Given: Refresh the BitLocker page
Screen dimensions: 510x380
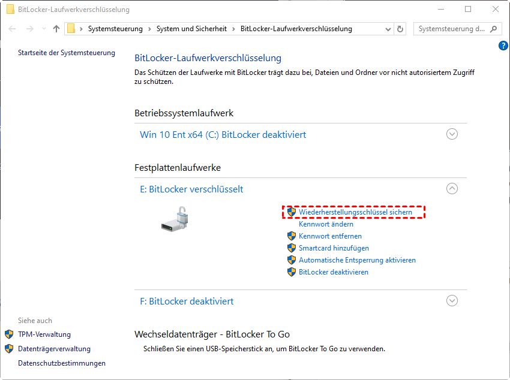Looking at the screenshot, I should [400, 29].
